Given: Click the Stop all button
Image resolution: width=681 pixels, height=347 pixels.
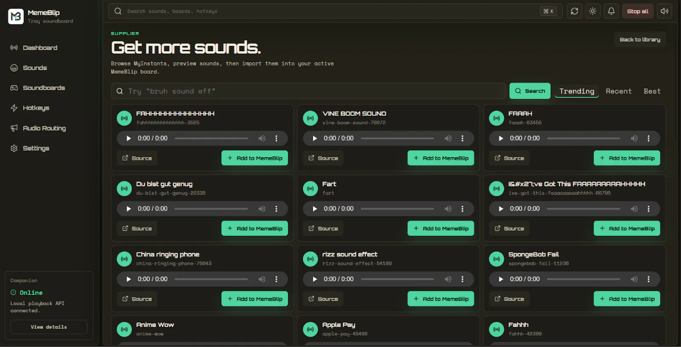Looking at the screenshot, I should (638, 11).
